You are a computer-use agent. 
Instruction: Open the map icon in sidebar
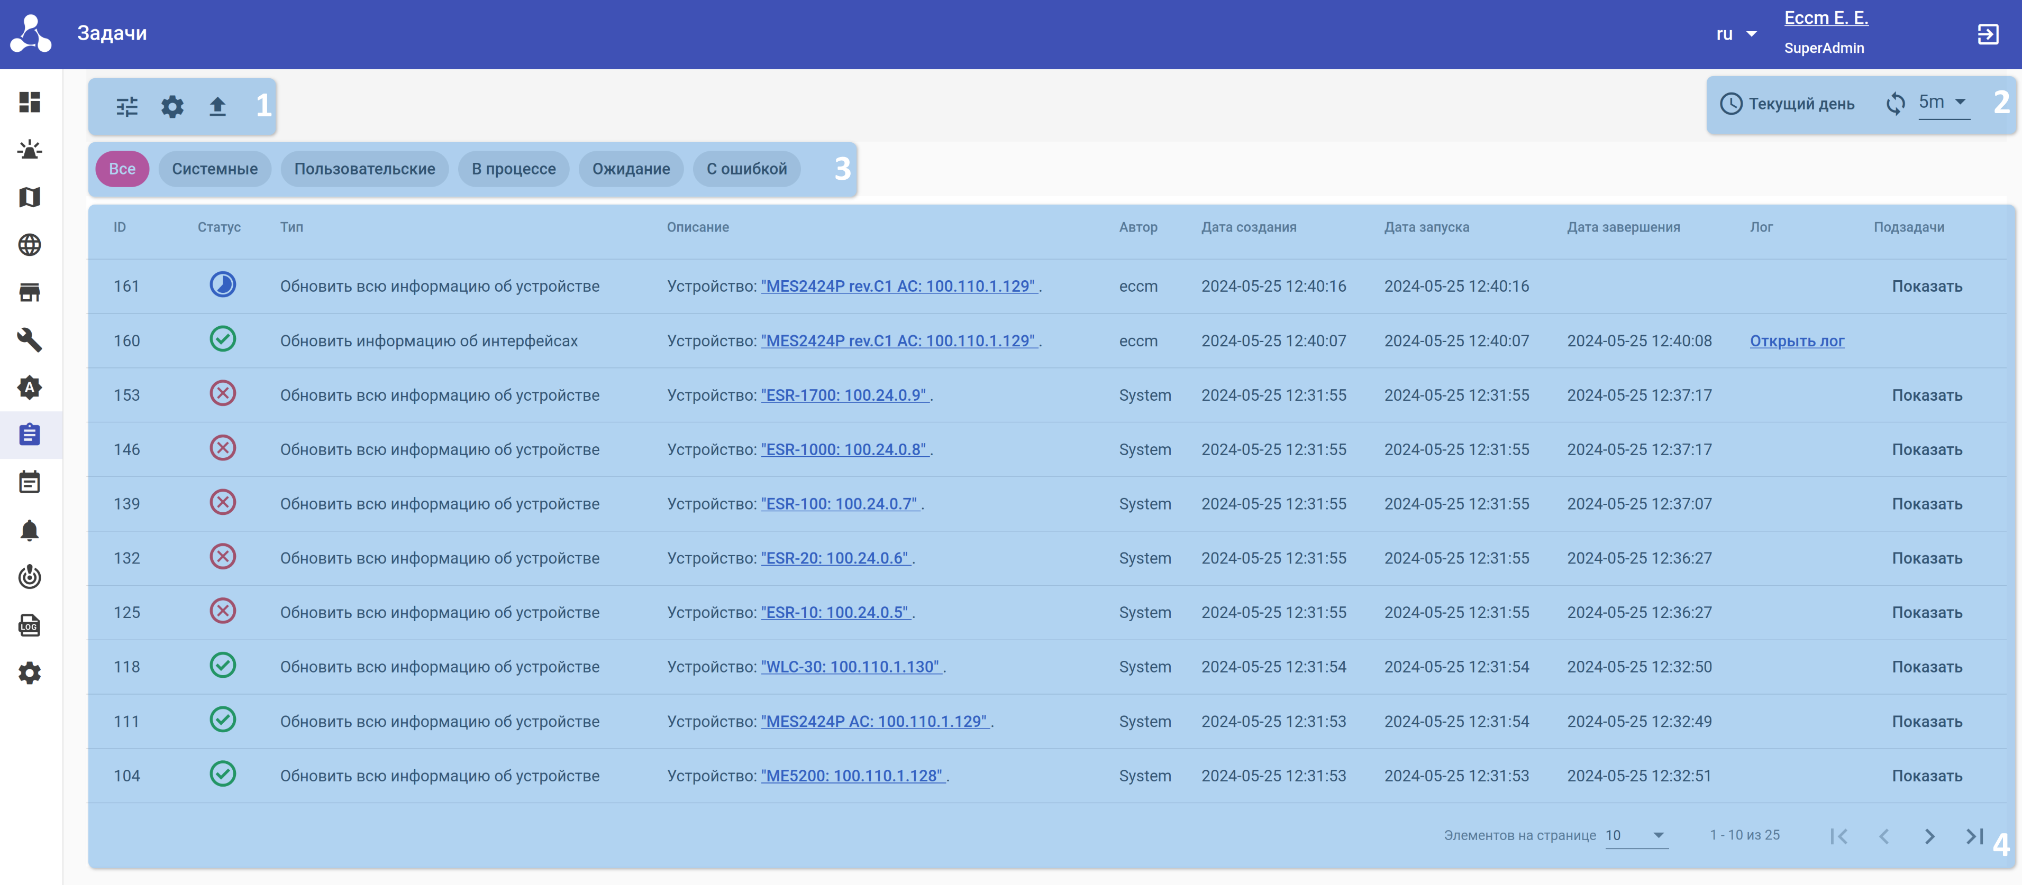click(x=30, y=197)
